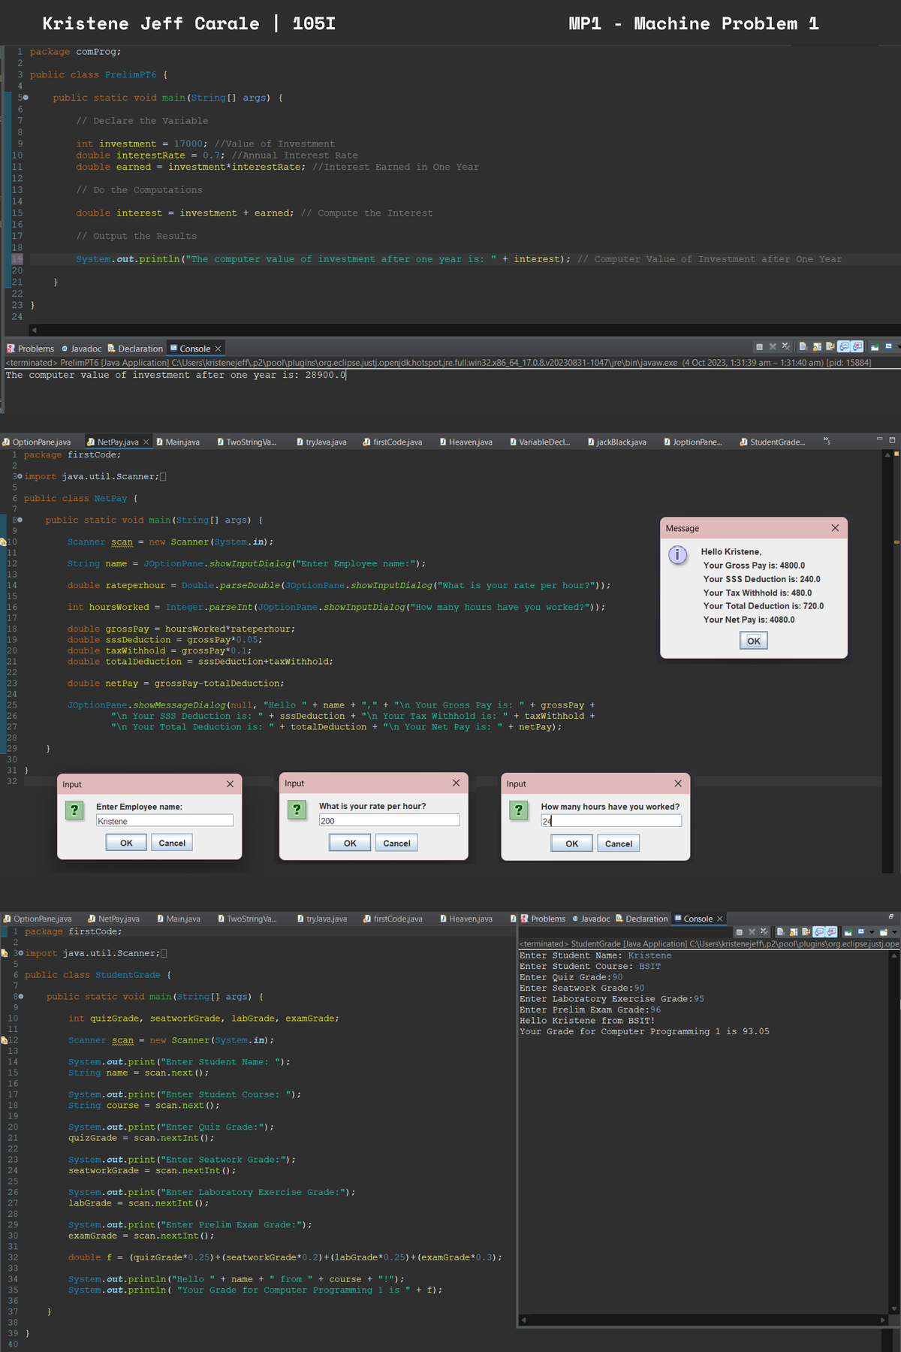Image resolution: width=901 pixels, height=1352 pixels.
Task: Toggle show console on standard output, PrelimPT6 console
Action: coord(844,347)
